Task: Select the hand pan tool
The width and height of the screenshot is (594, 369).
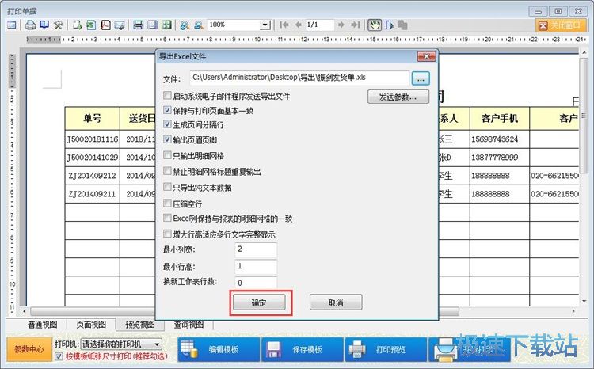Action: coord(375,25)
